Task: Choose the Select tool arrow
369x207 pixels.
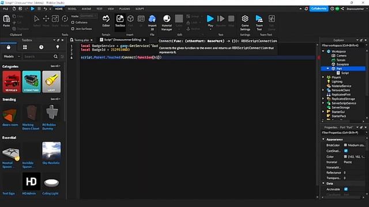Action: [x=36, y=19]
